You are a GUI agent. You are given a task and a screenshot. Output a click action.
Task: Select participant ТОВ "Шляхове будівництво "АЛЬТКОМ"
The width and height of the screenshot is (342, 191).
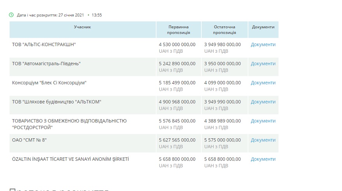56,102
